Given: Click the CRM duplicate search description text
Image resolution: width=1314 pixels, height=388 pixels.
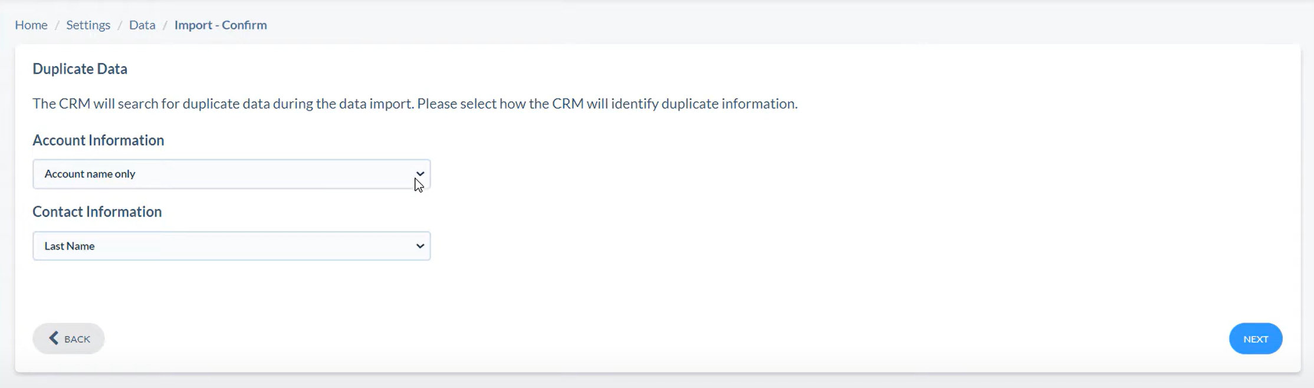Looking at the screenshot, I should click(415, 104).
